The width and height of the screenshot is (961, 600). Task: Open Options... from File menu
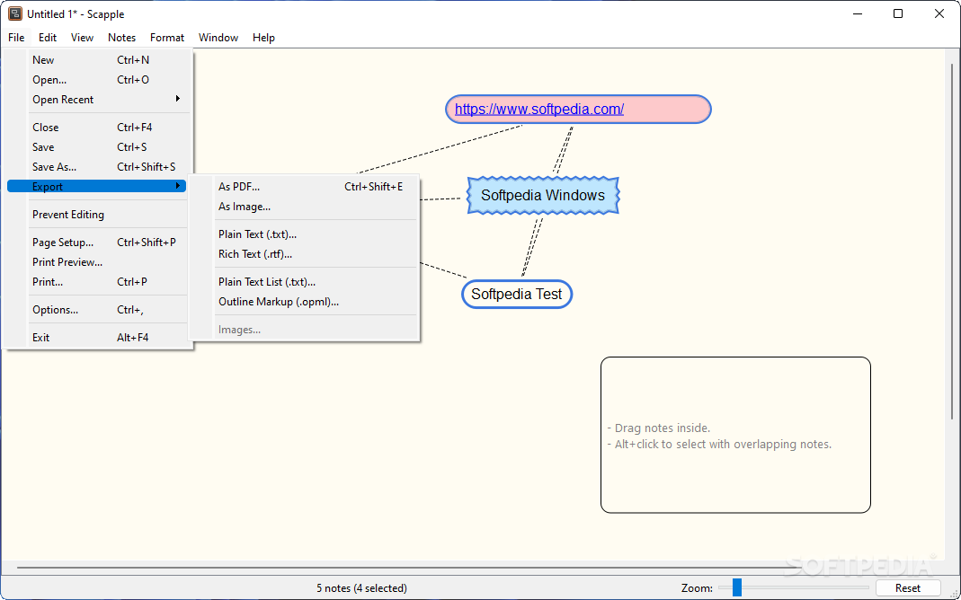(x=97, y=310)
